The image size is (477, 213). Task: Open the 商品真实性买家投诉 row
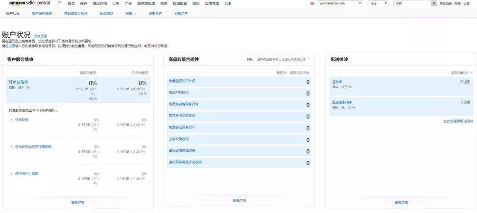pos(239,105)
